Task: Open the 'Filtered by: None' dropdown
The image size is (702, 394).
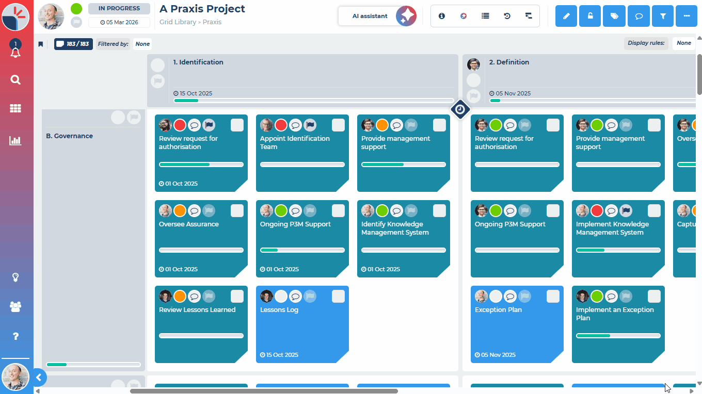Action: click(x=142, y=44)
